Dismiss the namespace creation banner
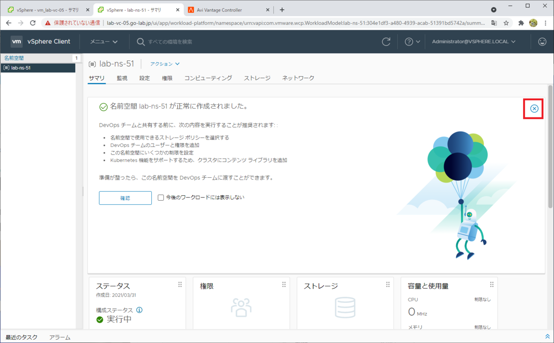 534,109
